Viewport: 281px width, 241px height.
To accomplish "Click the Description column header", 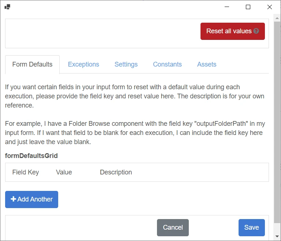I will 116,172.
